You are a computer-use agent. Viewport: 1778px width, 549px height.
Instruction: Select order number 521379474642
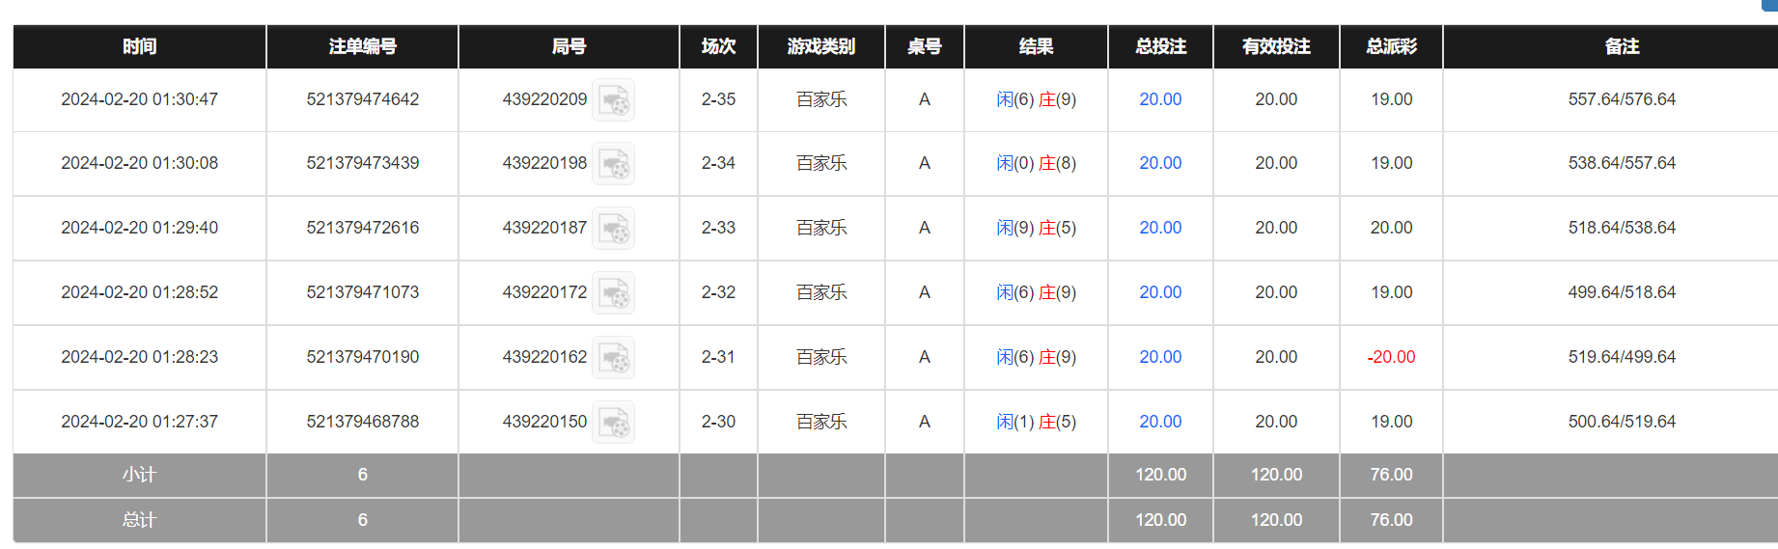[362, 99]
